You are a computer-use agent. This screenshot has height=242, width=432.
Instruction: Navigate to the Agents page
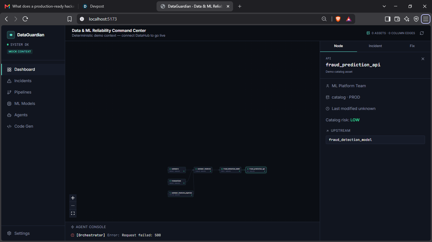pos(33,115)
